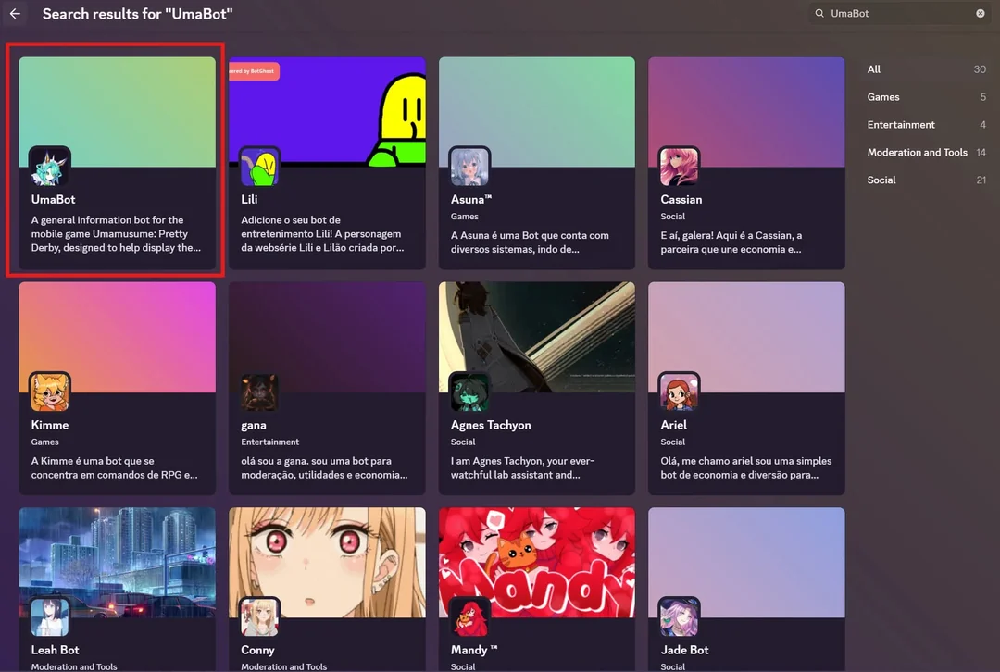Screen dimensions: 1000x672
Task: Click the Lili description starting 'Adicione o seu bot'
Action: (x=323, y=234)
